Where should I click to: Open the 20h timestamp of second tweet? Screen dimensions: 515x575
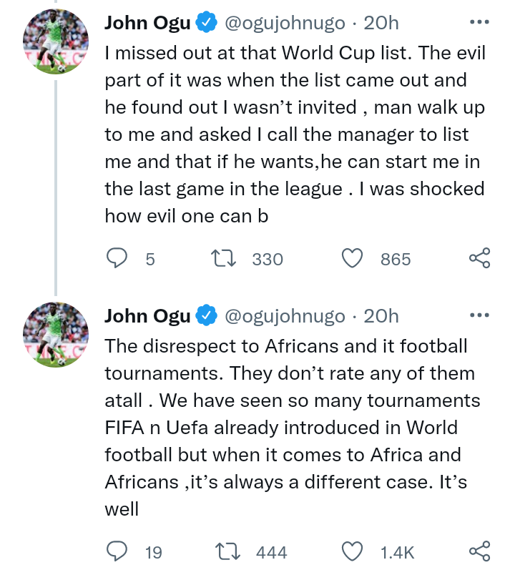pyautogui.click(x=381, y=316)
